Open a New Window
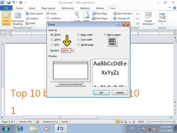Viewport: 177px width, 133px height. pos(123,14)
